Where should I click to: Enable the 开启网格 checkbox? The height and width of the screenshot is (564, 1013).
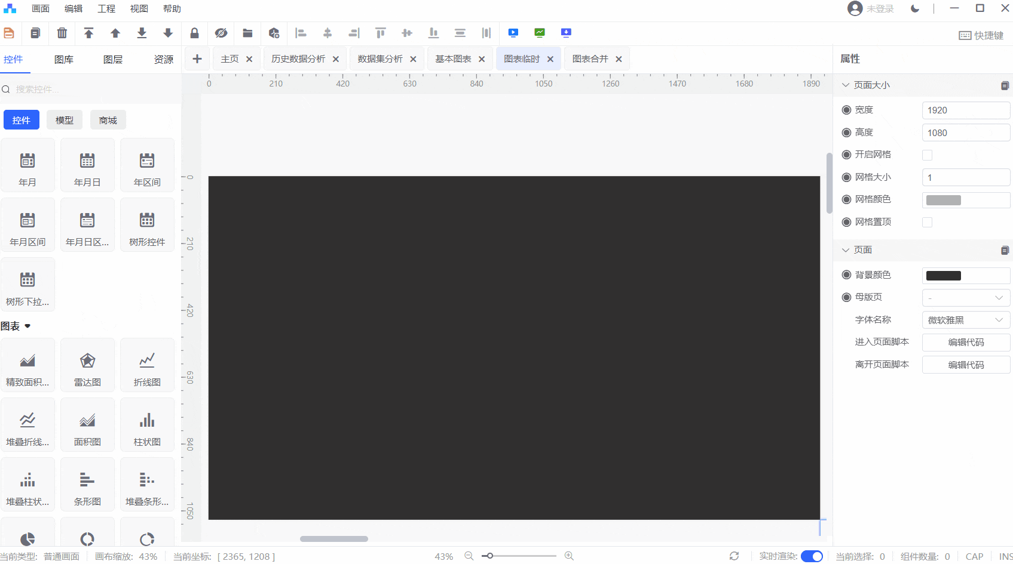click(x=927, y=155)
